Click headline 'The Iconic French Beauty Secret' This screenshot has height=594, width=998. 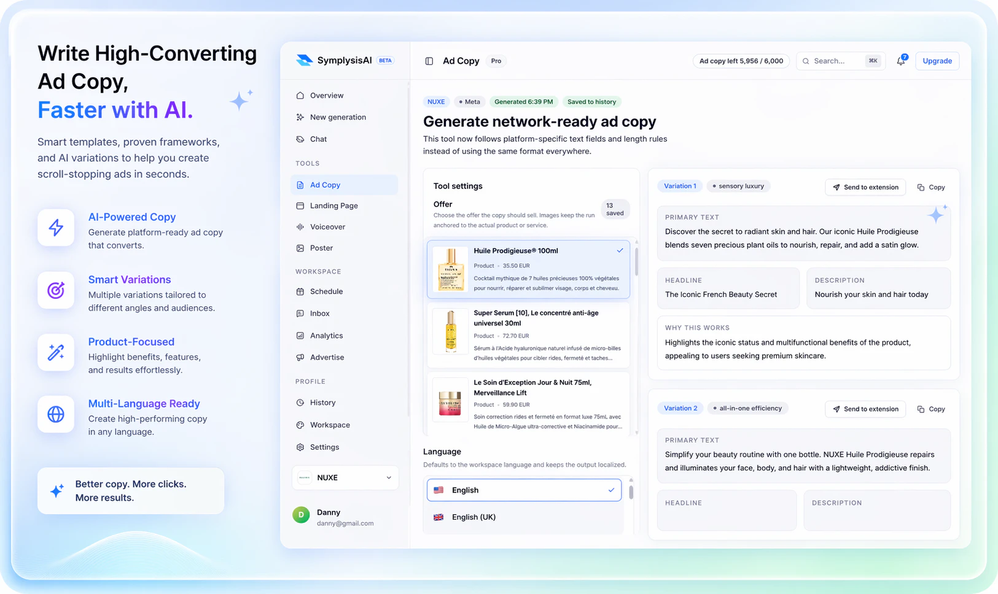click(721, 295)
